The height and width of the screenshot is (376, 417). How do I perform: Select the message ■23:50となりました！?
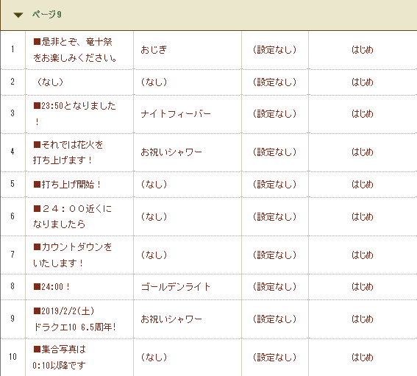(75, 113)
